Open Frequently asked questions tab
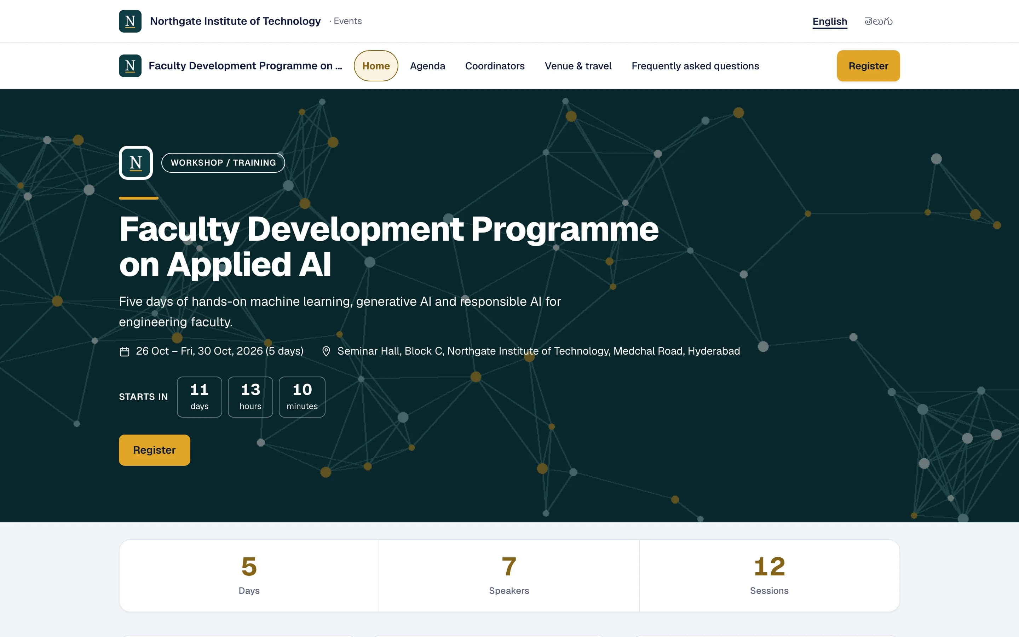 (x=695, y=66)
